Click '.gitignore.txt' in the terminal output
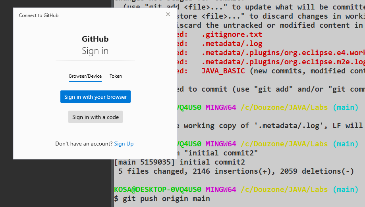 (x=232, y=34)
